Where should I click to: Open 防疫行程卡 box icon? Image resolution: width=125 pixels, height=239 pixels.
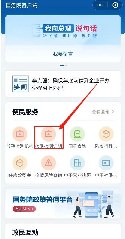[106, 134]
